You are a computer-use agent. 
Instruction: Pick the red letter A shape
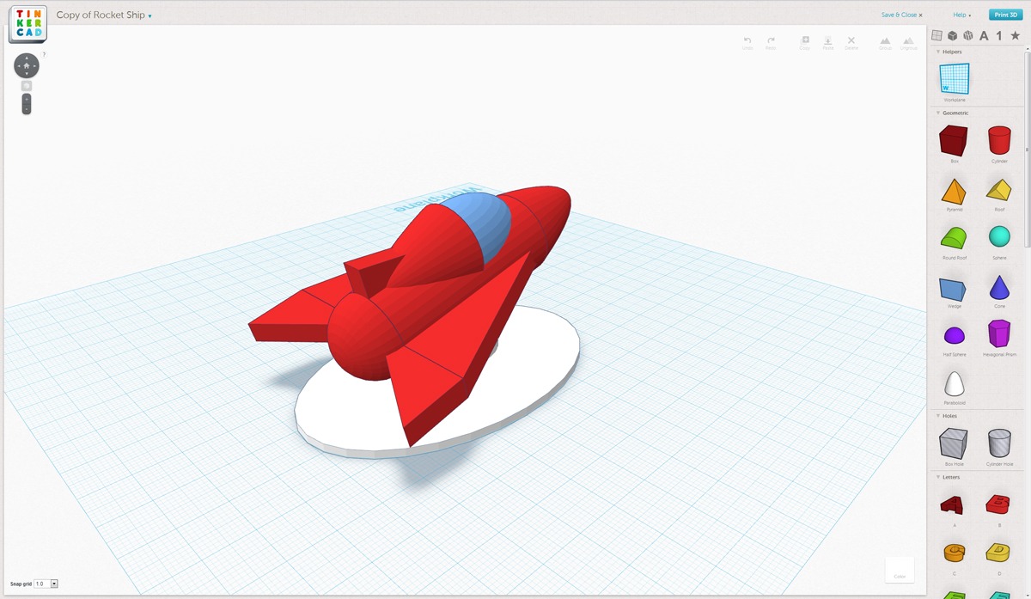pos(953,506)
